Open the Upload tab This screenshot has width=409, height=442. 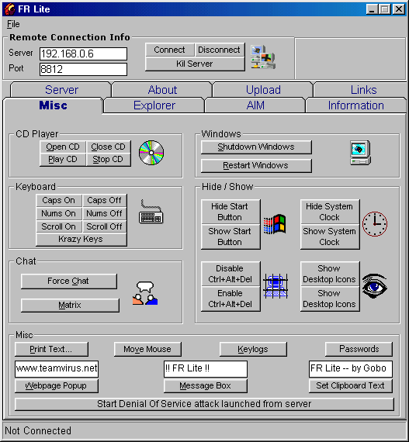click(263, 90)
